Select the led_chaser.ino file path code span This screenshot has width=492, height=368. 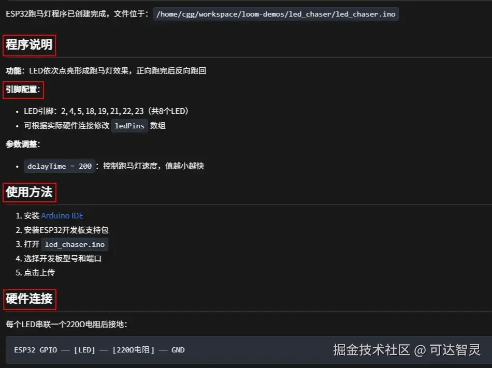click(277, 14)
